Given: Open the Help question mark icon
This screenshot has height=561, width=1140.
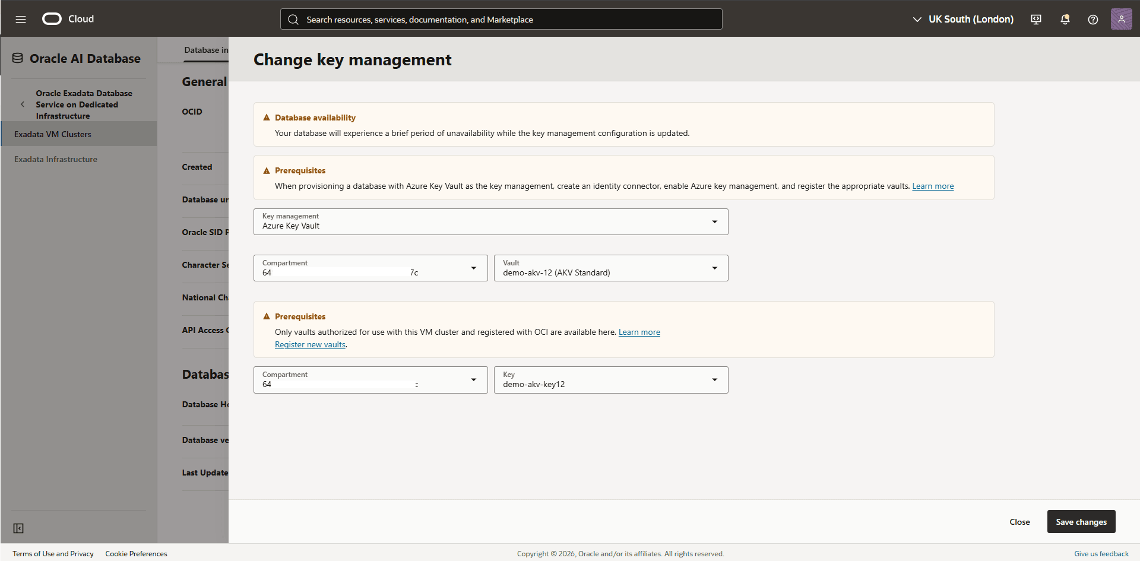Looking at the screenshot, I should tap(1093, 20).
